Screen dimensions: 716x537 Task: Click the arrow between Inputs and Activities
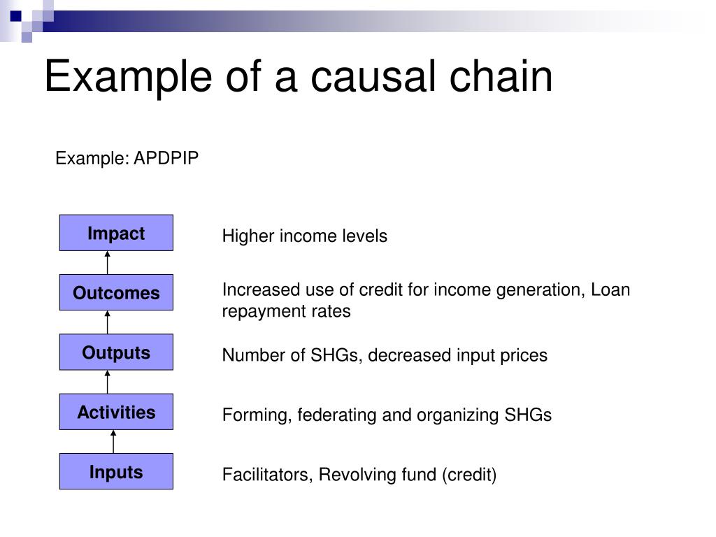113,442
